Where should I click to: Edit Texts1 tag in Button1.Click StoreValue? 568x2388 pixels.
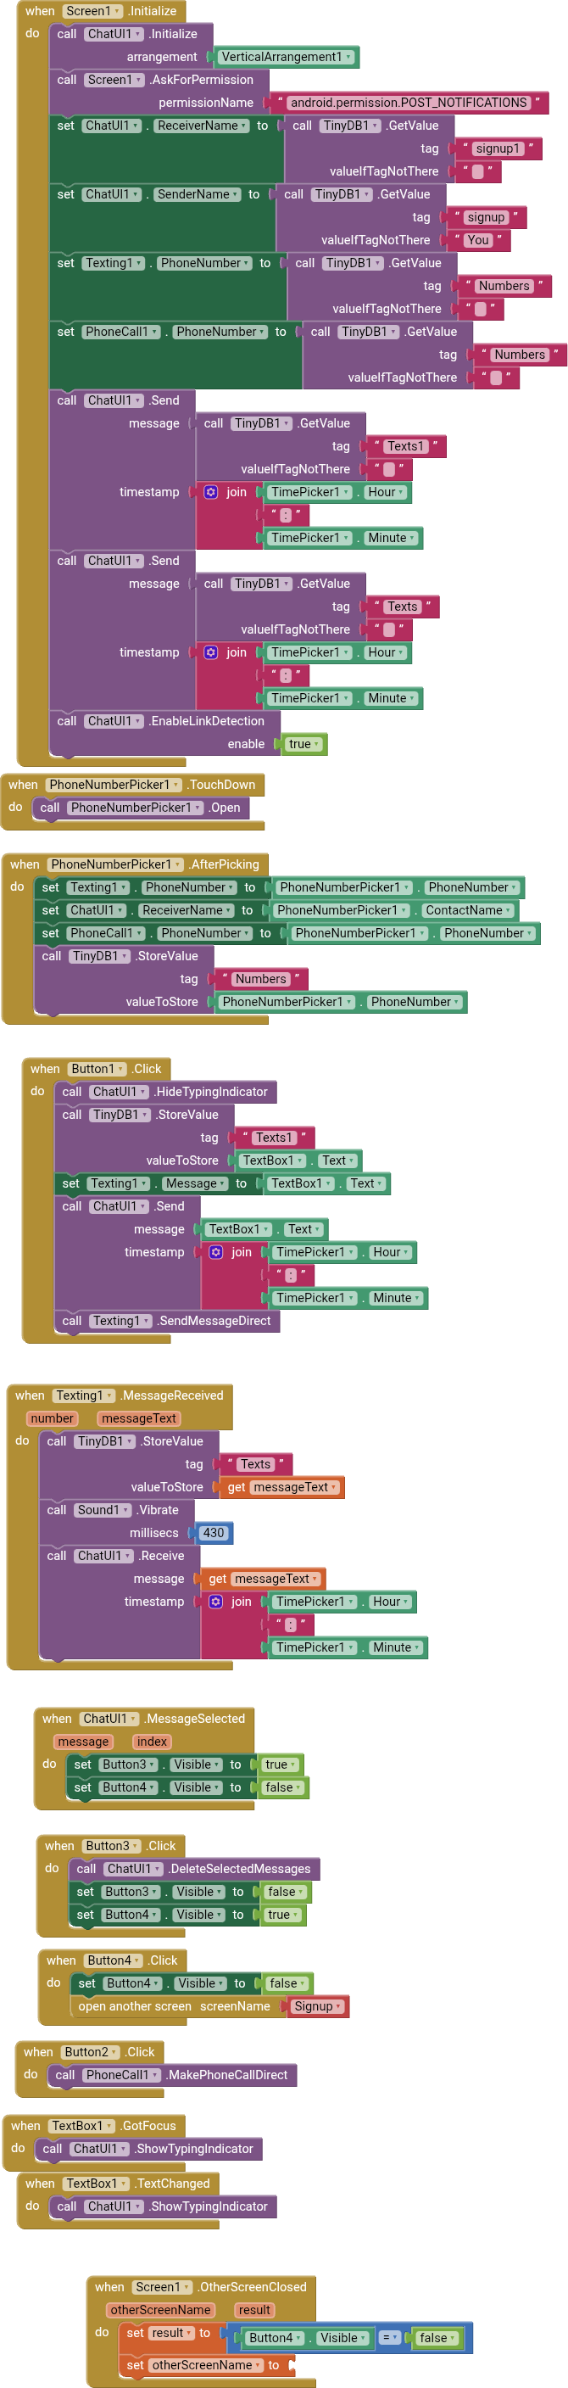[x=273, y=1138]
